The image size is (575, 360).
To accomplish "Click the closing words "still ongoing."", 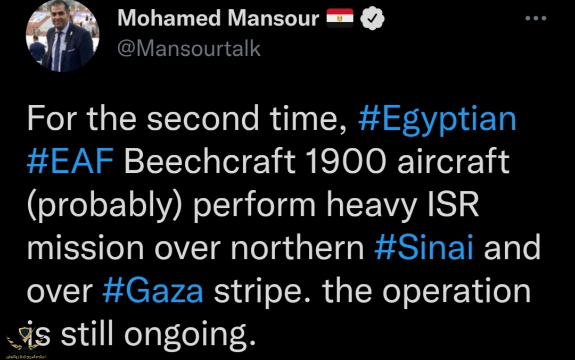I will (x=158, y=334).
